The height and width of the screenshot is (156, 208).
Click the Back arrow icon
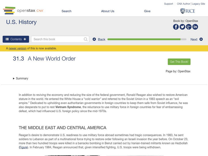(94, 39)
